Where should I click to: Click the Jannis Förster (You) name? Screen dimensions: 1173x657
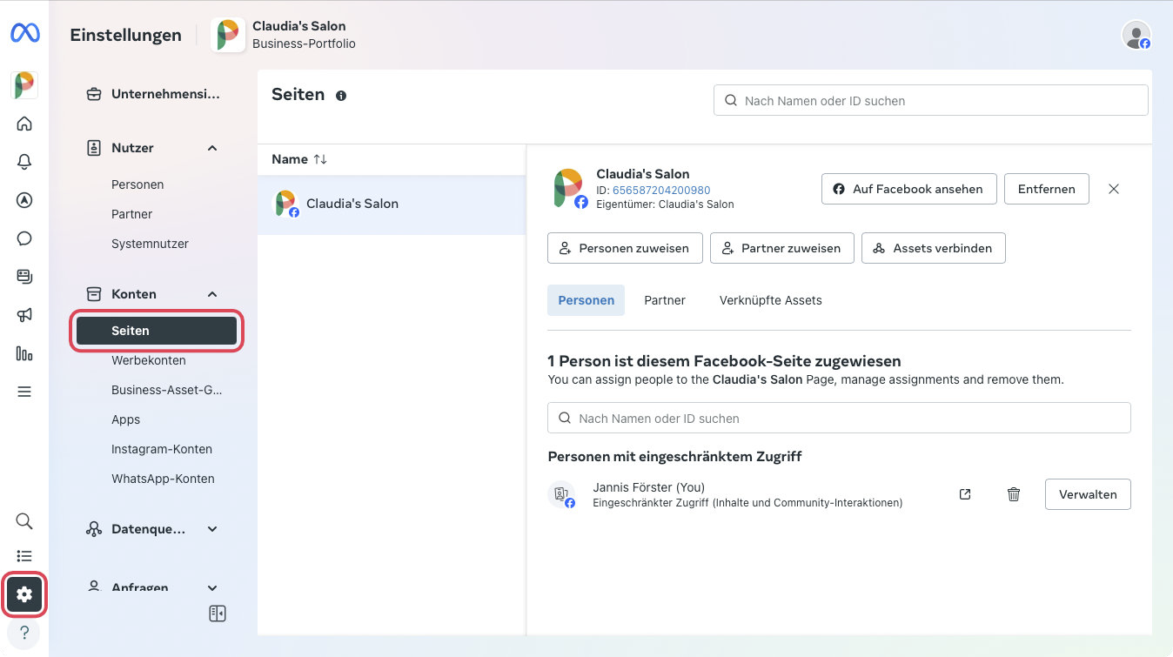coord(648,487)
